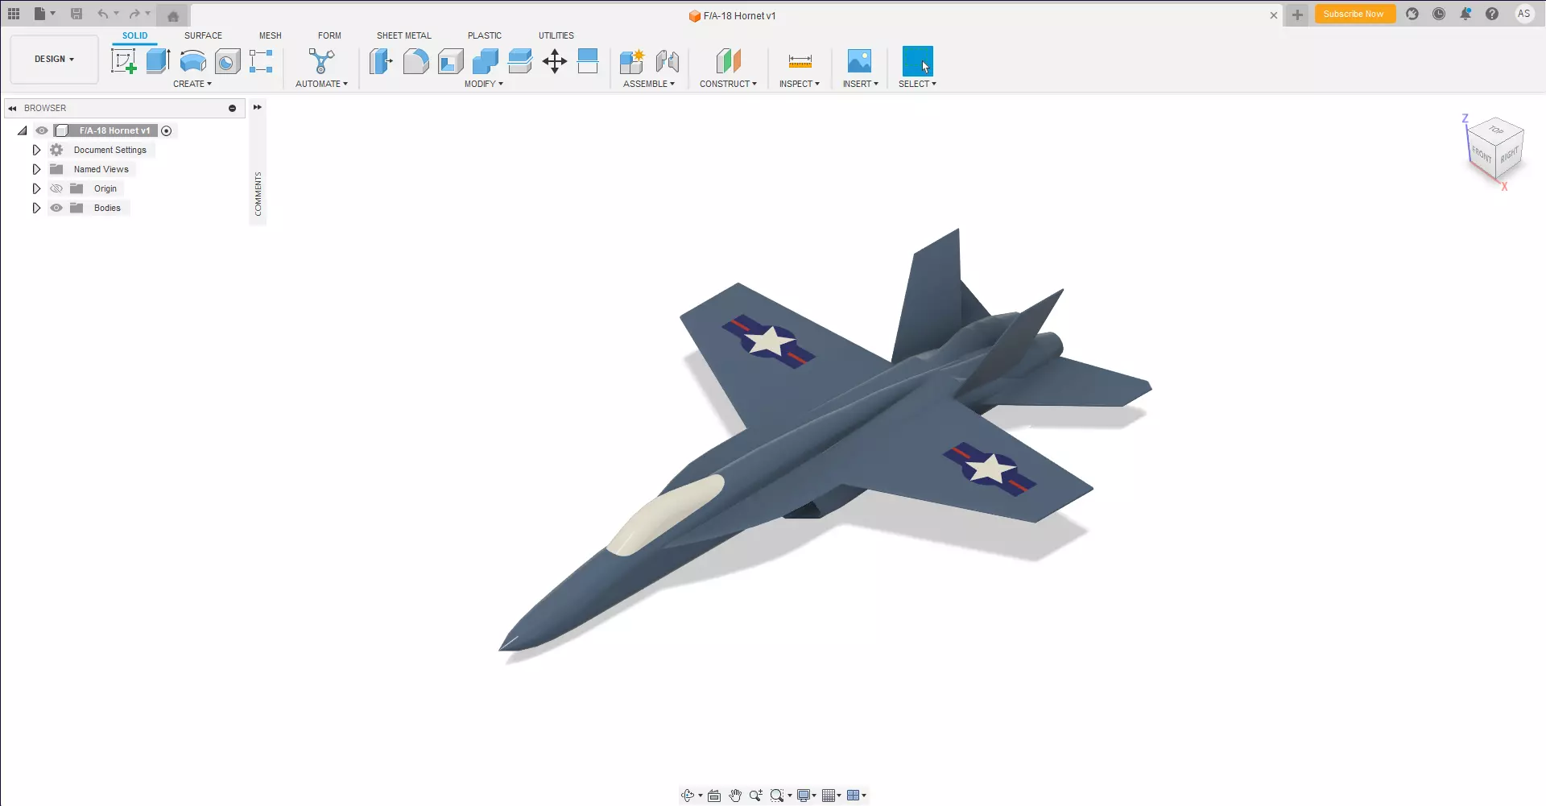Screen dimensions: 1546x806
Task: Select the Press Pull tool
Action: coord(381,61)
